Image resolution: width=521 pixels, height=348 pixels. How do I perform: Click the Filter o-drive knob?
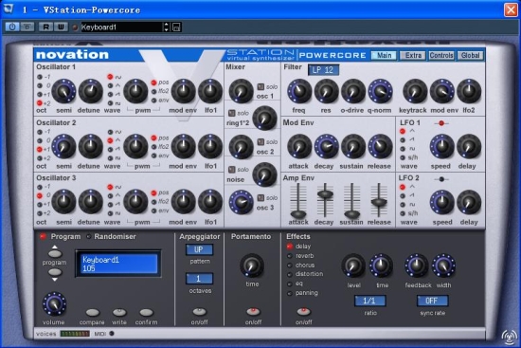tap(353, 91)
